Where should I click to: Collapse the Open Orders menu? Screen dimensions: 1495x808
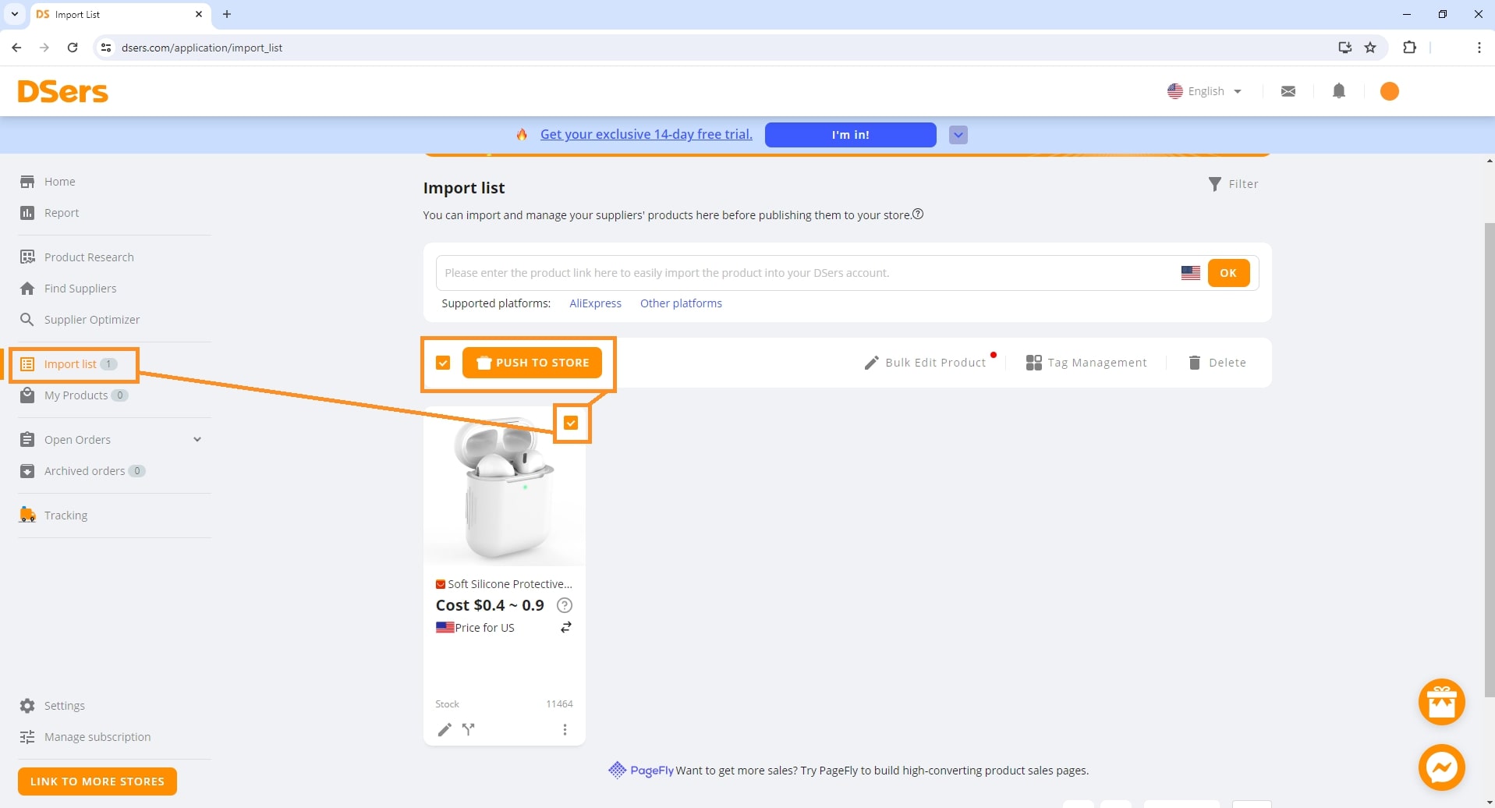(197, 439)
